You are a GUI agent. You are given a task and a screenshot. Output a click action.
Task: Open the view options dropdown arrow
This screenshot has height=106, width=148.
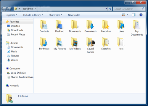click(x=127, y=15)
